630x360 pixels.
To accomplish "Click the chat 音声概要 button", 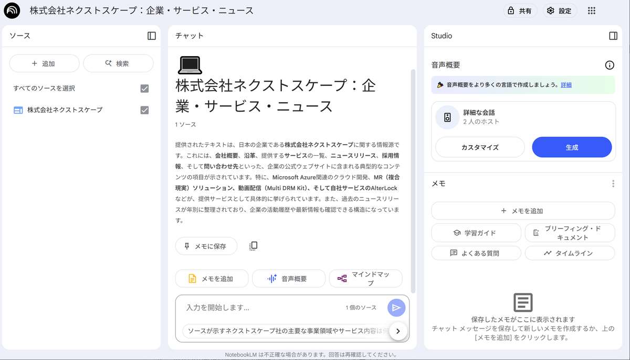I will [289, 279].
